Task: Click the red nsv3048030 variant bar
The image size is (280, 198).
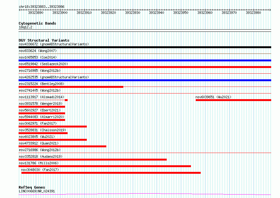Action: click(111, 173)
